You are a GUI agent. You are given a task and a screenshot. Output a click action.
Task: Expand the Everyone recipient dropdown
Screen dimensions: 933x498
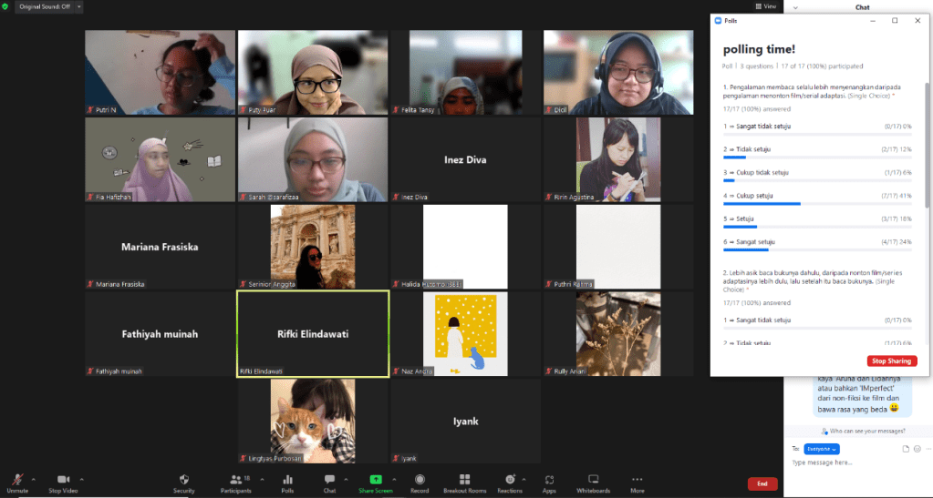click(823, 449)
